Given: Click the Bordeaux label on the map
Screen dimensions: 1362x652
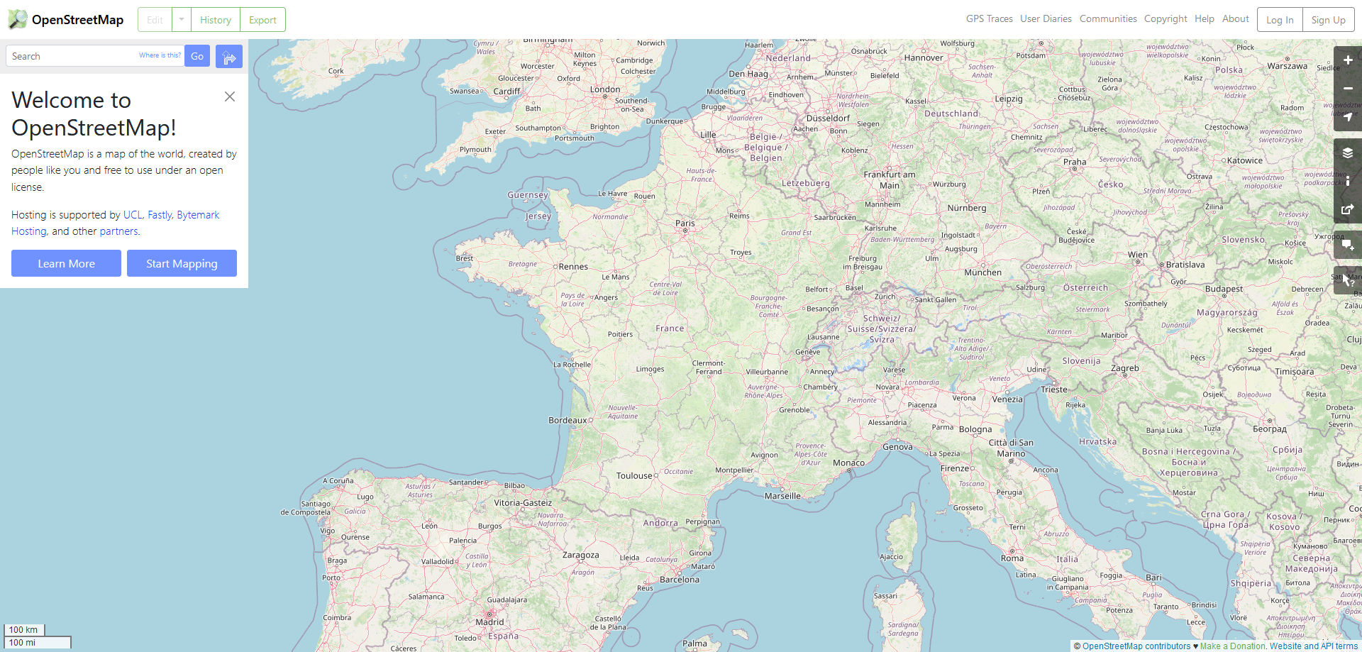Looking at the screenshot, I should pyautogui.click(x=567, y=420).
